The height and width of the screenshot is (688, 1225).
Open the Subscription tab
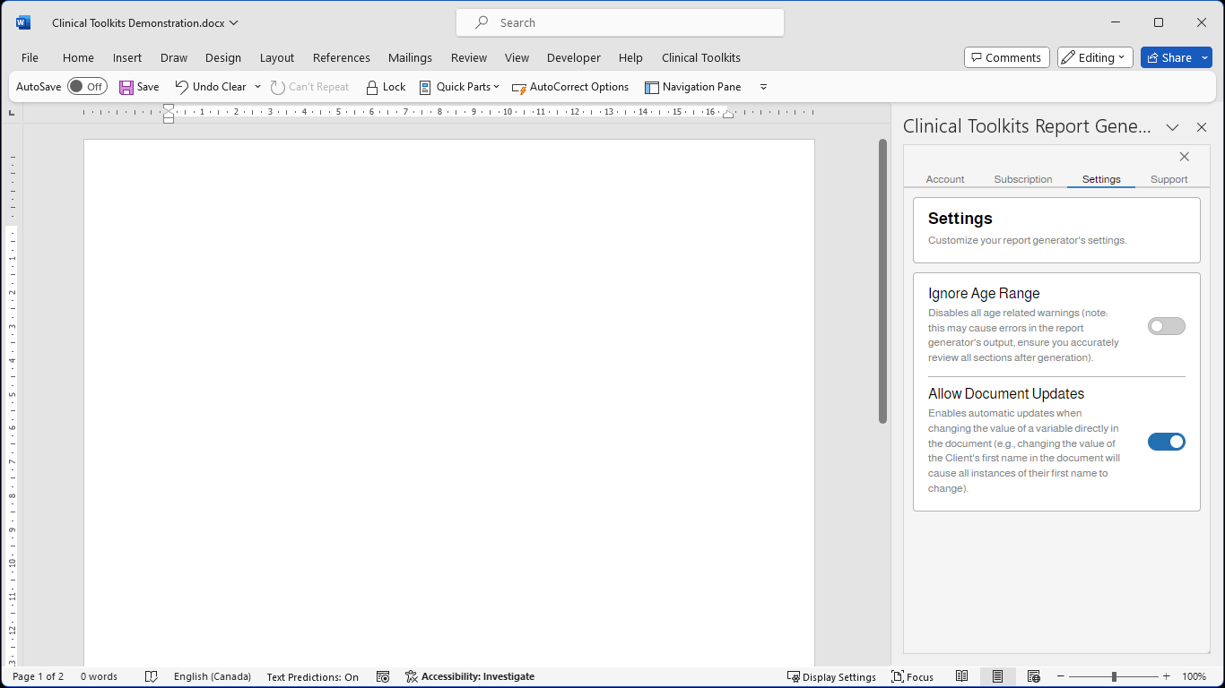pyautogui.click(x=1023, y=179)
